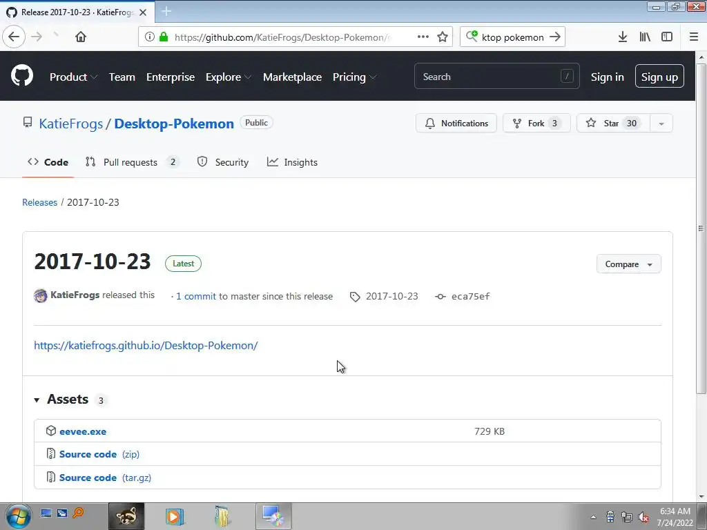The height and width of the screenshot is (530, 707).
Task: Switch to the Pull requests tab
Action: [x=132, y=162]
